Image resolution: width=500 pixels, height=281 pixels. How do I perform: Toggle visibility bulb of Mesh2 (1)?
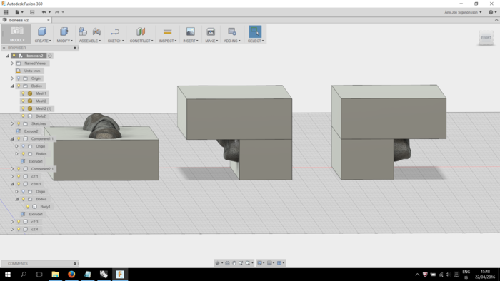(23, 109)
